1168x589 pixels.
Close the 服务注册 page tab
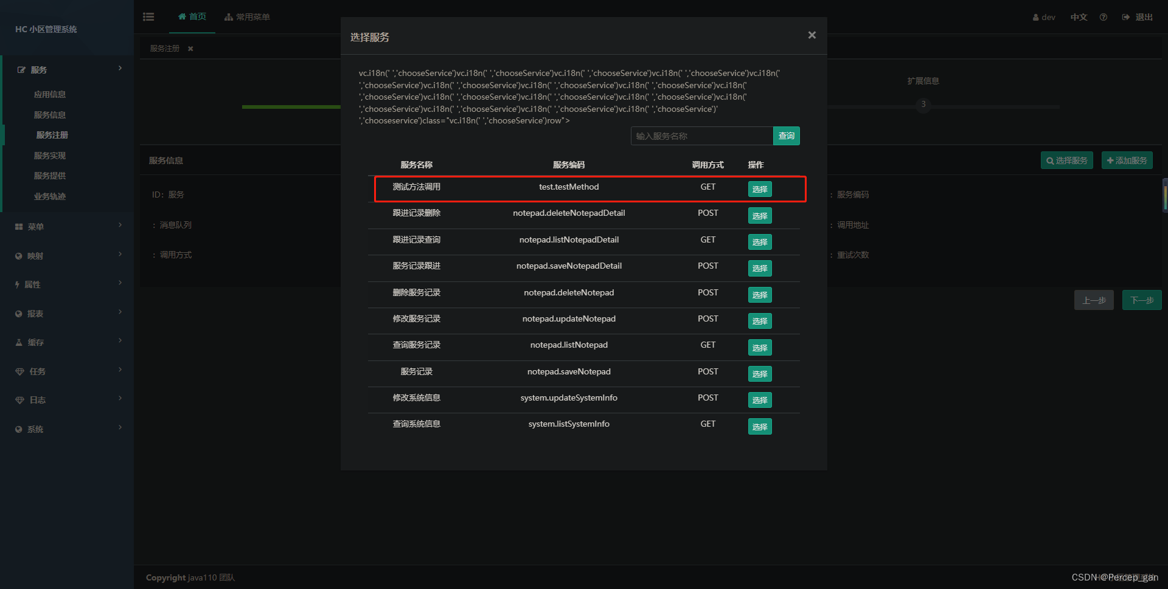pos(190,49)
